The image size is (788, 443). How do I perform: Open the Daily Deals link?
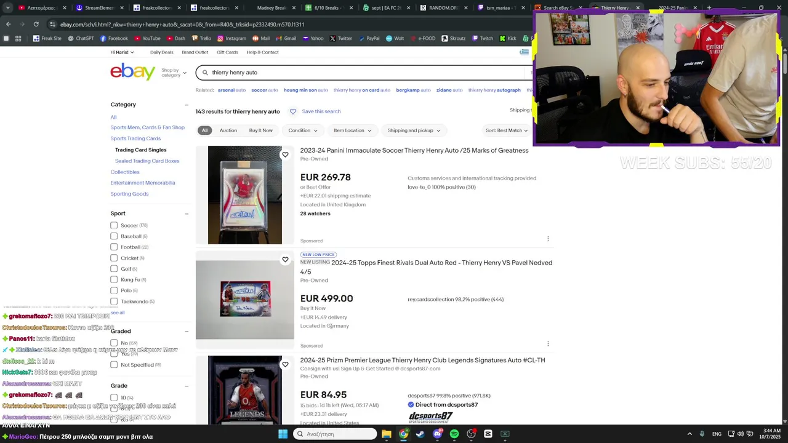tap(162, 52)
